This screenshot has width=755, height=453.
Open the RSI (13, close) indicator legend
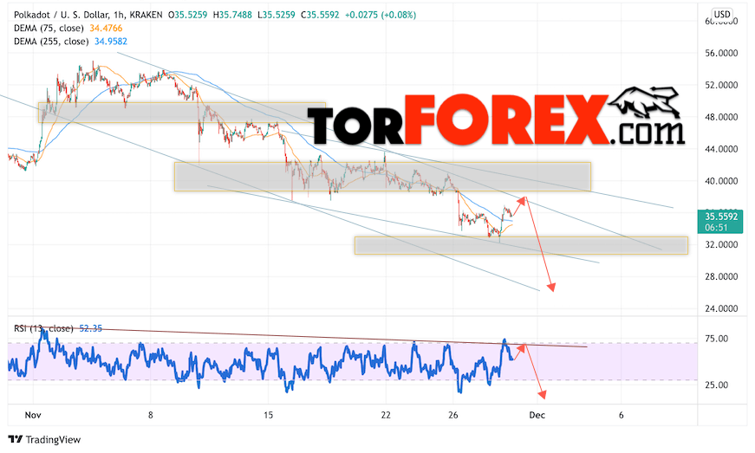click(43, 328)
